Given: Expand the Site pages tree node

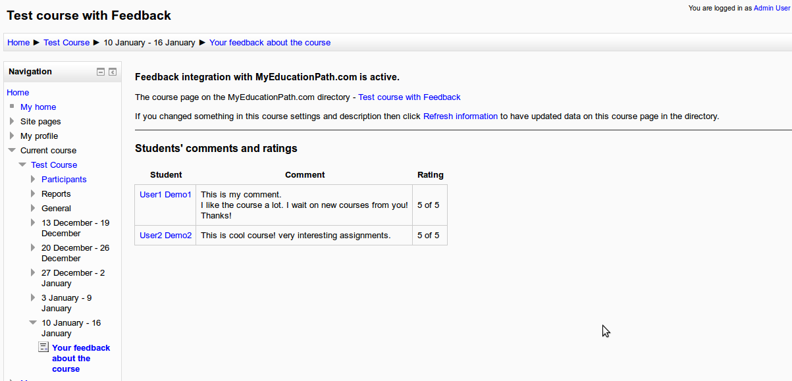Looking at the screenshot, I should click(x=12, y=121).
